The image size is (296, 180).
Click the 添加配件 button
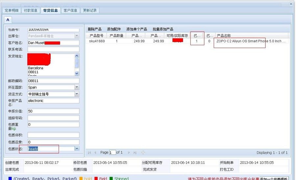coord(114,29)
